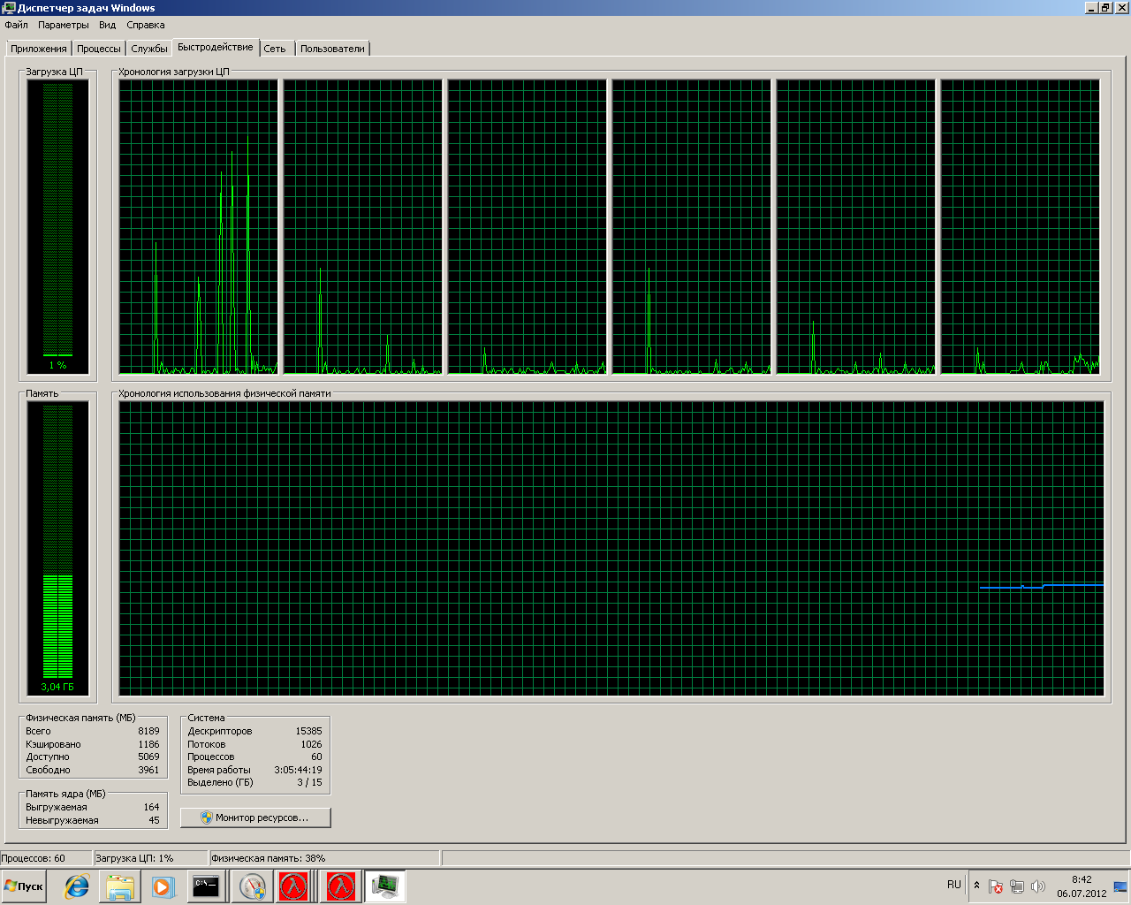Open the Файл menu
Screen dimensions: 1131x905
pyautogui.click(x=17, y=25)
